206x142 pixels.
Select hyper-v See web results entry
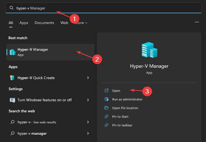(51, 122)
